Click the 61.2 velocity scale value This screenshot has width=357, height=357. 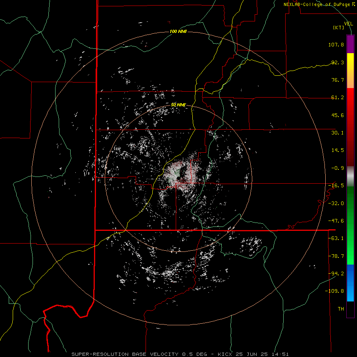click(338, 98)
